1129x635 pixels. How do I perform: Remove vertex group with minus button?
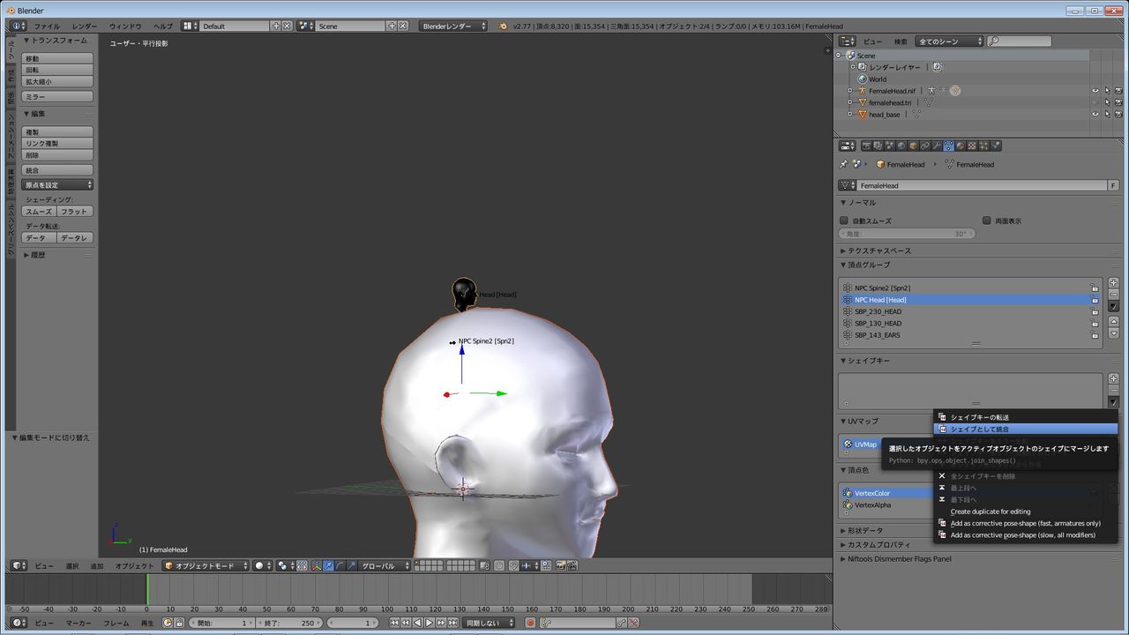1113,294
